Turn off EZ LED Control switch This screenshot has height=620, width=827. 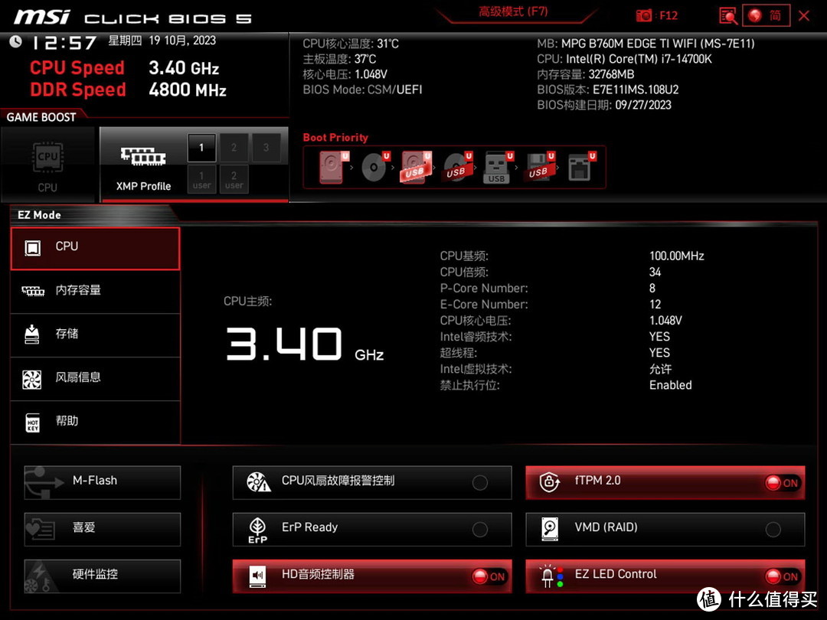(x=782, y=577)
